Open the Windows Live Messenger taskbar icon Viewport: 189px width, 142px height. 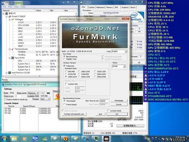pos(45,139)
